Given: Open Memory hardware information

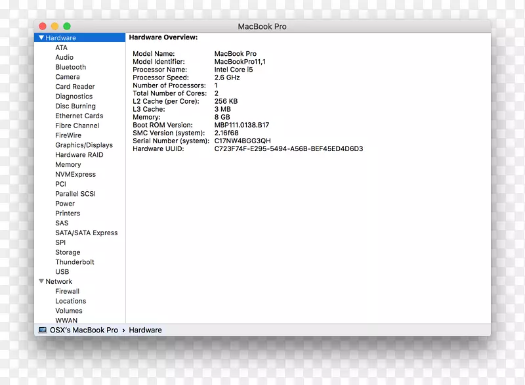Looking at the screenshot, I should coord(68,164).
